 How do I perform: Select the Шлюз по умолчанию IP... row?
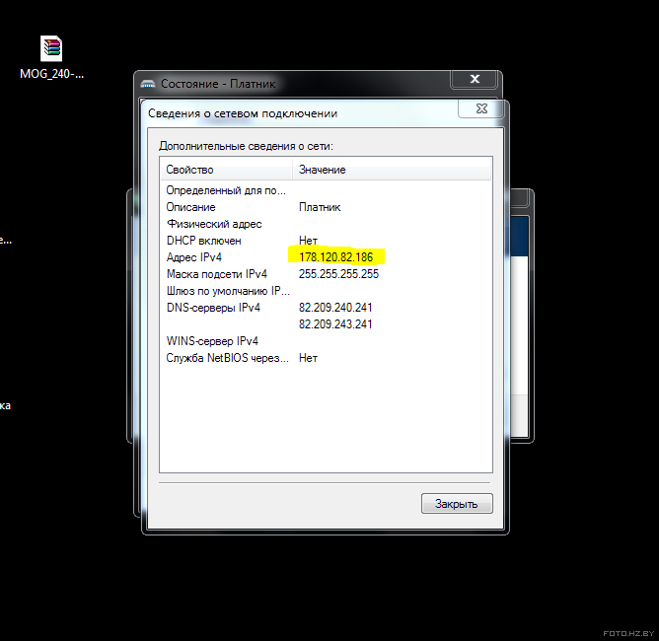coord(326,291)
